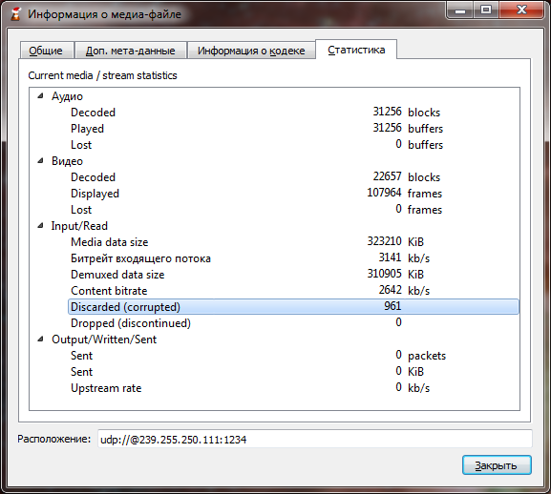The height and width of the screenshot is (494, 551).
Task: Select the Displayed frames row
Action: [293, 193]
